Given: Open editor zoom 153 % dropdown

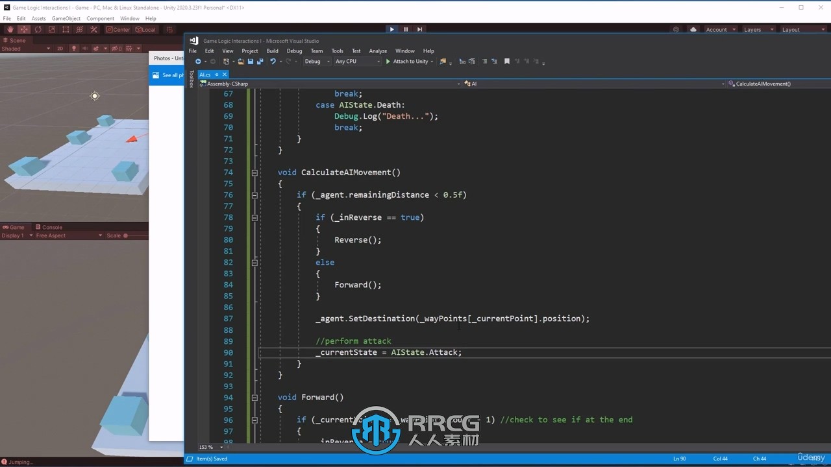Looking at the screenshot, I should point(210,447).
